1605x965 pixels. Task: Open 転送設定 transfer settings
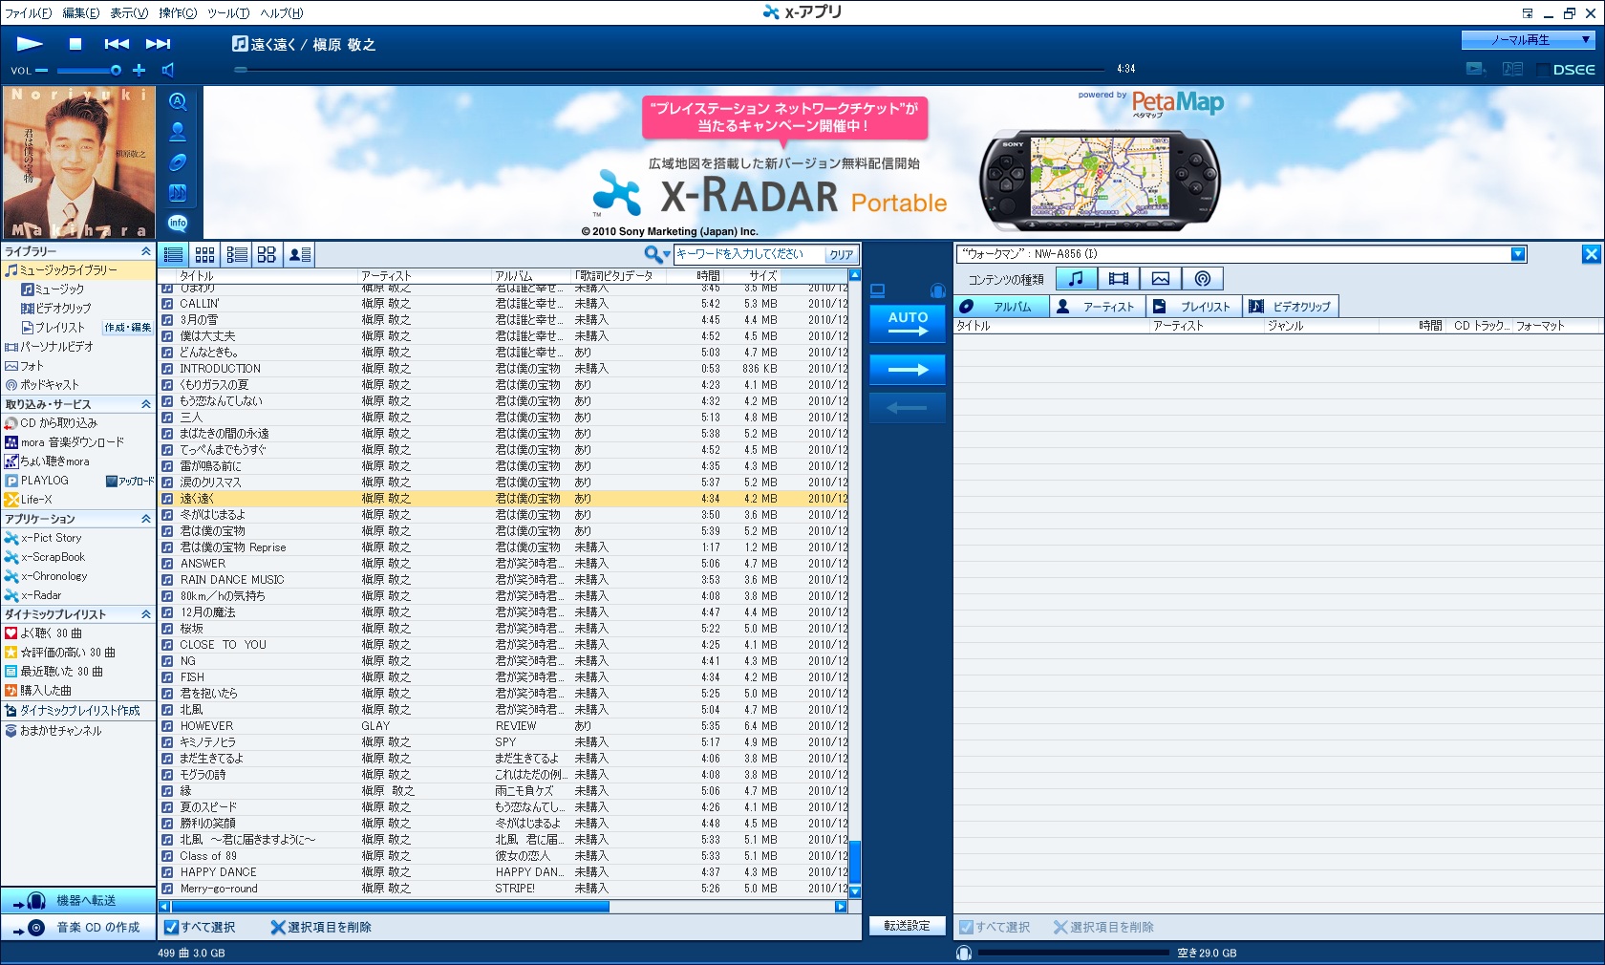click(x=908, y=926)
